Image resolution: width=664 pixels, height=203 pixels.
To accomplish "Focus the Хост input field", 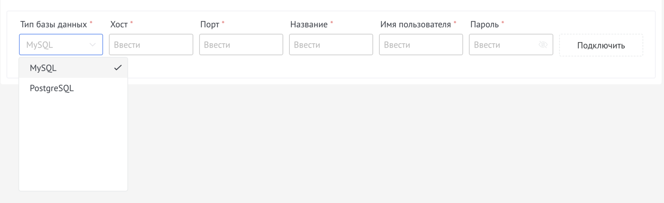I will coord(151,45).
